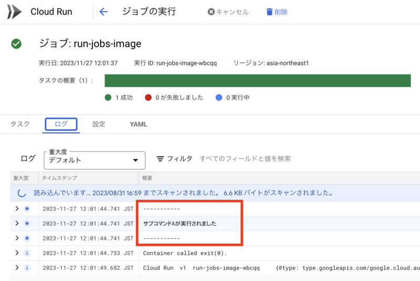Open the 重大度 デフォルト severity dropdown

pyautogui.click(x=94, y=160)
